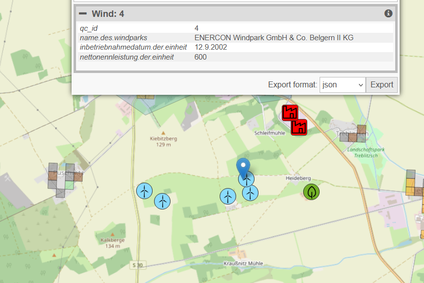The height and width of the screenshot is (283, 424).
Task: Click the Kraußnitz Mühle map label
Action: point(244,263)
